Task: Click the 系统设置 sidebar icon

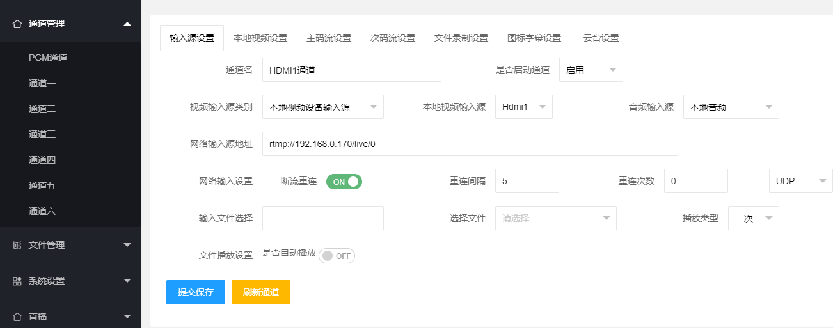Action: (17, 281)
